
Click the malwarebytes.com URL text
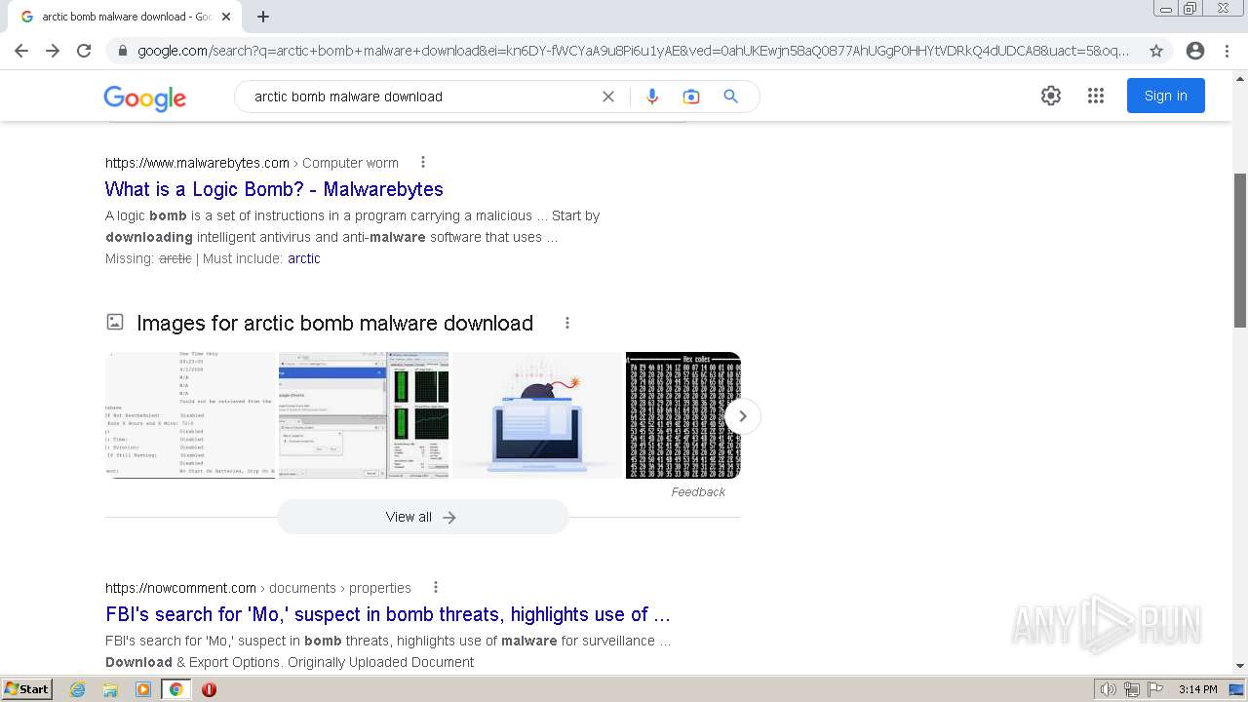(197, 163)
